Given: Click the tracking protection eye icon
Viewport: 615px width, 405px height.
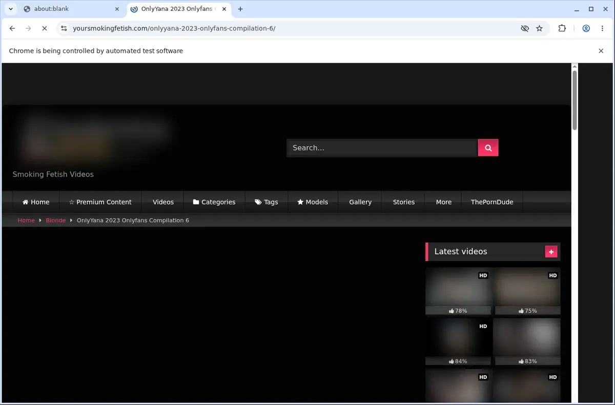Looking at the screenshot, I should pyautogui.click(x=525, y=29).
